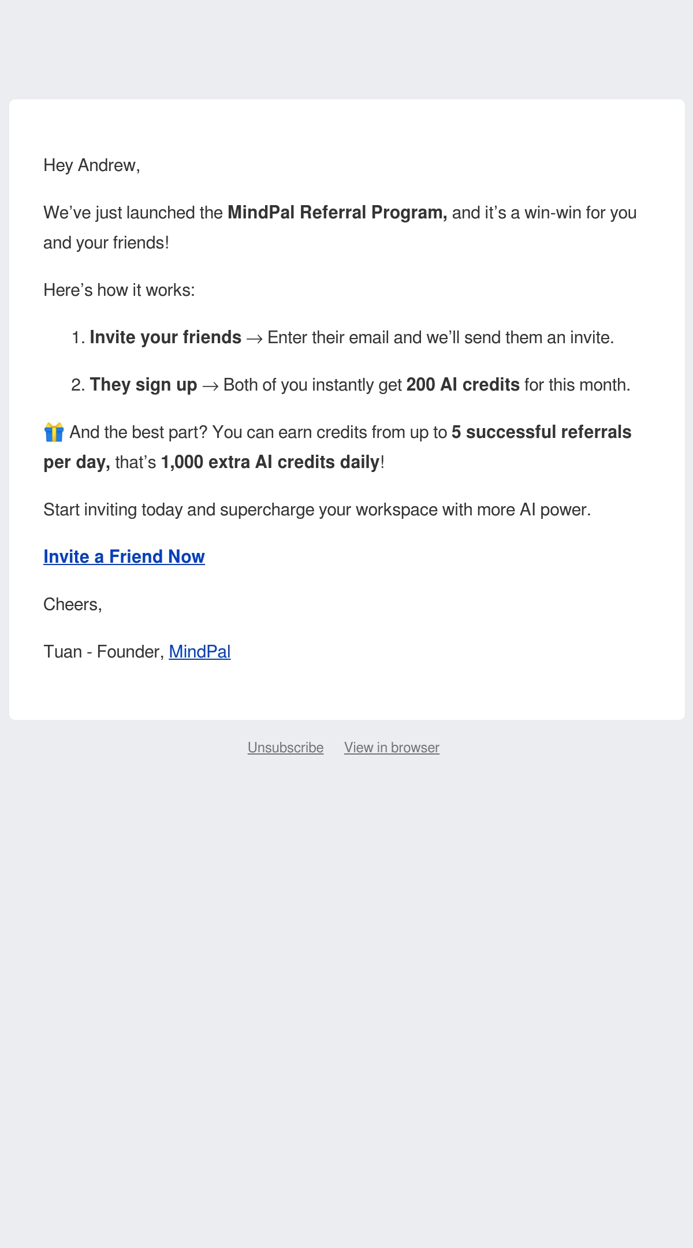Click the bold MindPal Referral Program text
This screenshot has height=1248, width=693.
click(x=337, y=213)
